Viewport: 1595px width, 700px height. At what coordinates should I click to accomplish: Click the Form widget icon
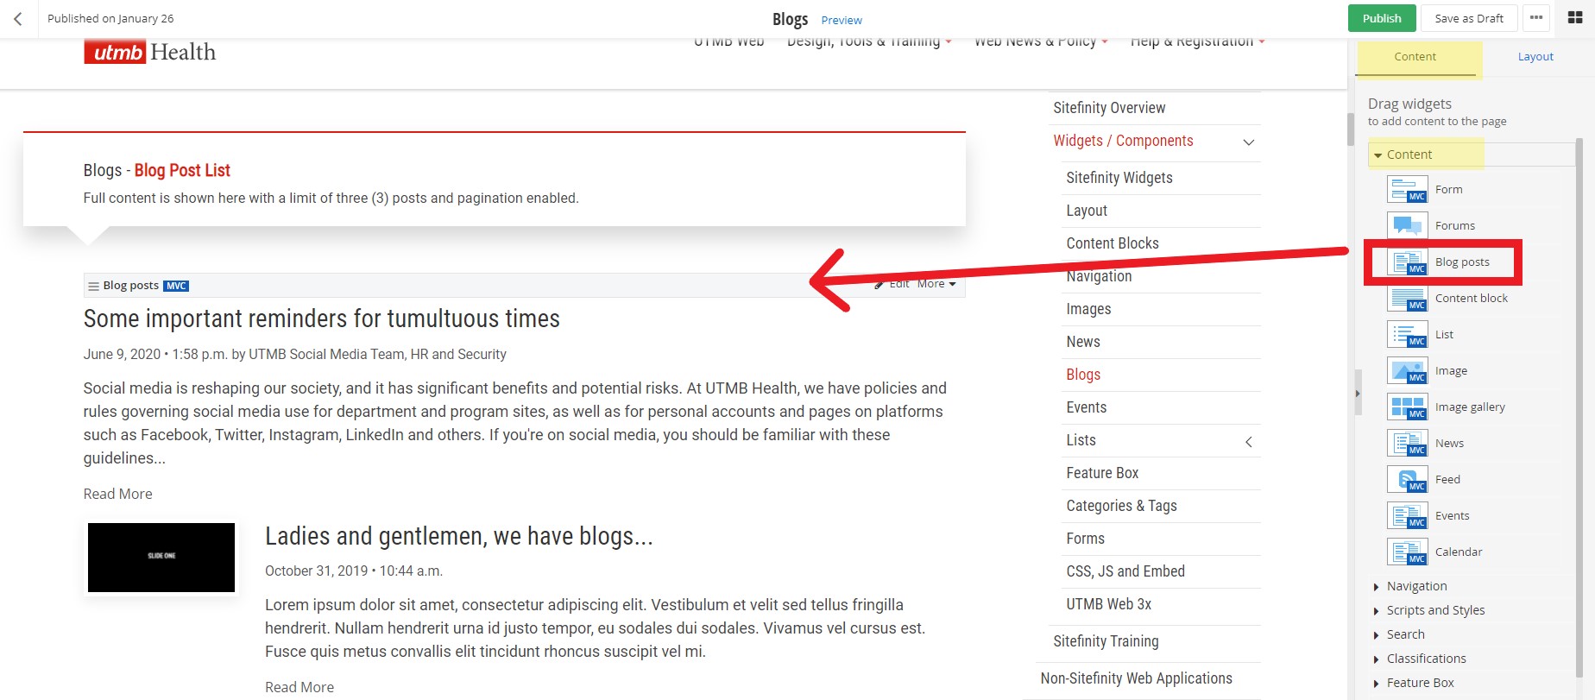(x=1407, y=189)
